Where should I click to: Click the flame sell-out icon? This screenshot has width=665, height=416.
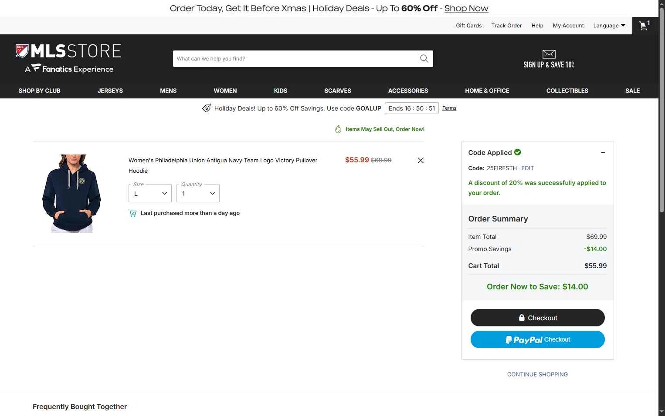338,129
